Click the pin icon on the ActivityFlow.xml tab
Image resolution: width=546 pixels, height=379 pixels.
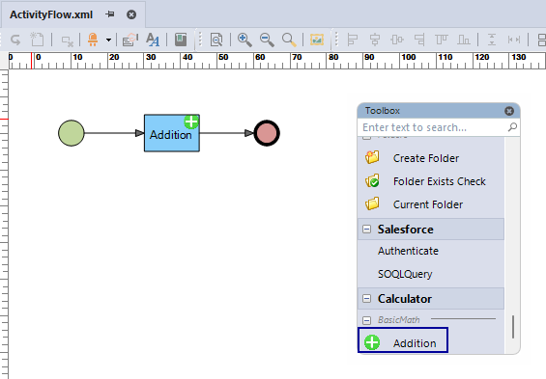click(x=110, y=14)
